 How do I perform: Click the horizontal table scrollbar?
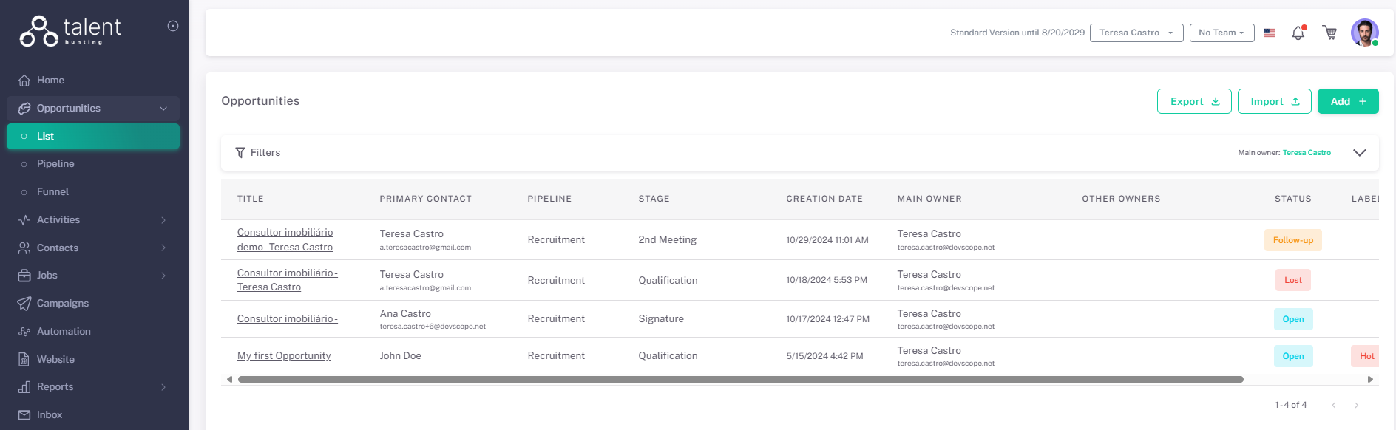pyautogui.click(x=739, y=380)
